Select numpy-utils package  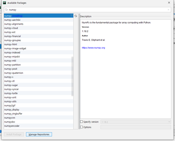pyautogui.click(x=39, y=101)
